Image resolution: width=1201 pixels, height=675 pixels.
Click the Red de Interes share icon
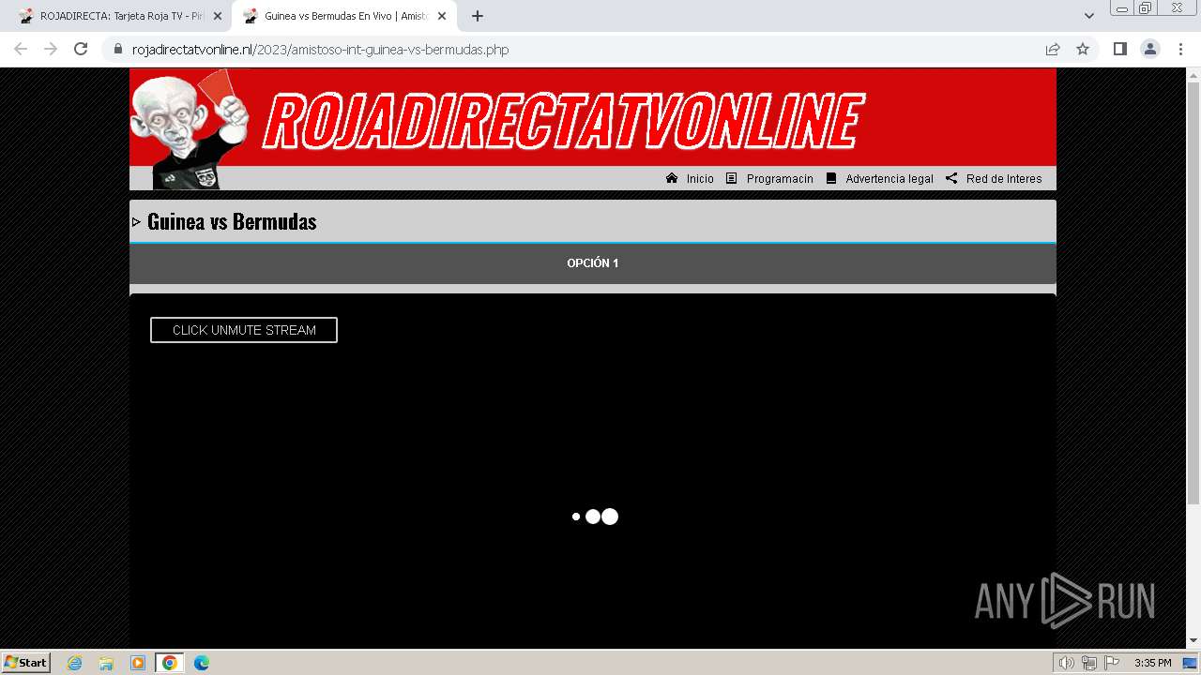pyautogui.click(x=951, y=178)
